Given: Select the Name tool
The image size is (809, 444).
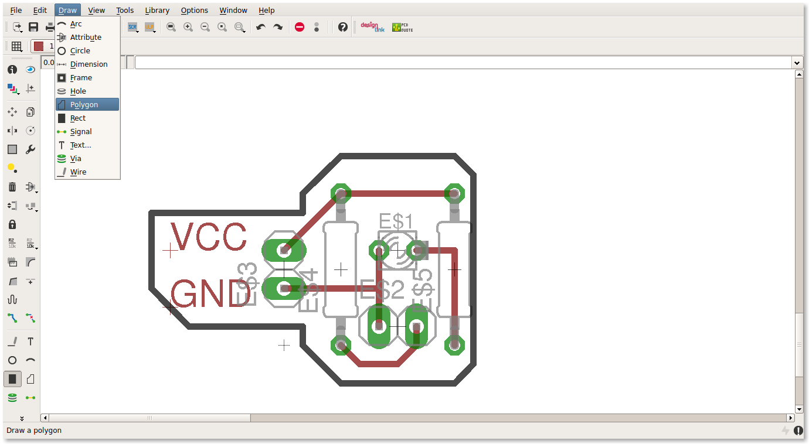Looking at the screenshot, I should tap(12, 243).
